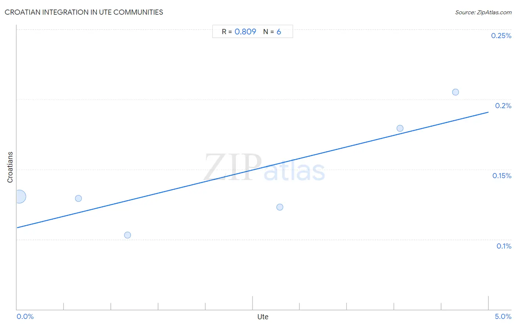Click the Croatians y-axis label
This screenshot has width=516, height=327.
[10, 167]
